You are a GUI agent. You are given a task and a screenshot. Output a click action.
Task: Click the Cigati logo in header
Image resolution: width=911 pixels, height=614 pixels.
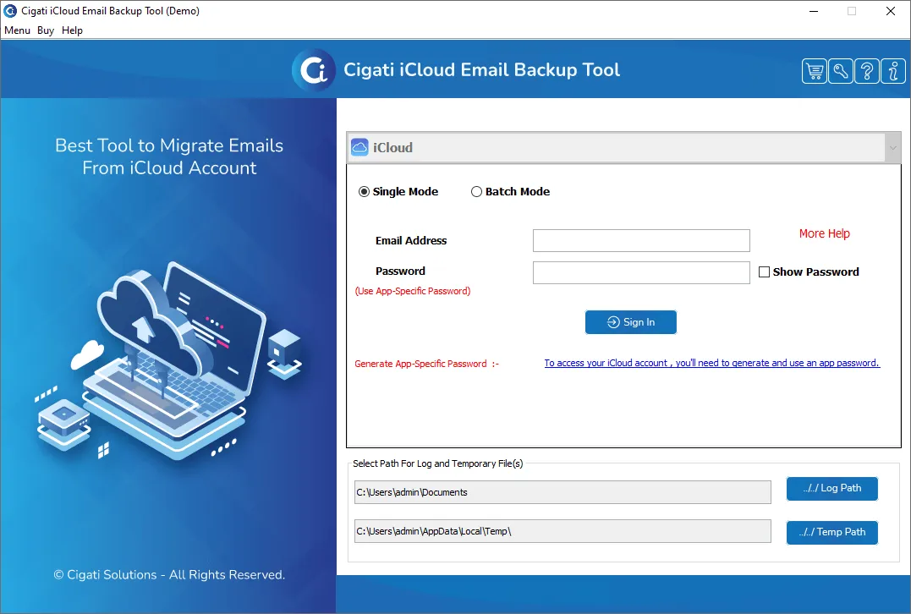[x=314, y=70]
